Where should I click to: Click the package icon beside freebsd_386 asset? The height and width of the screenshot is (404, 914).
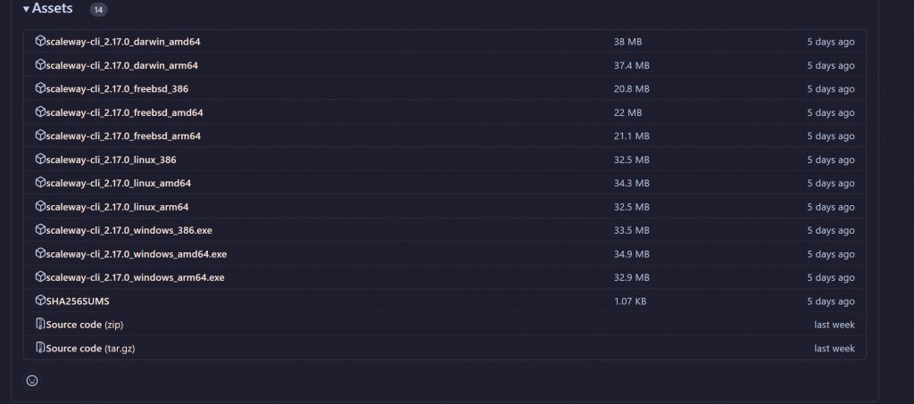click(40, 88)
